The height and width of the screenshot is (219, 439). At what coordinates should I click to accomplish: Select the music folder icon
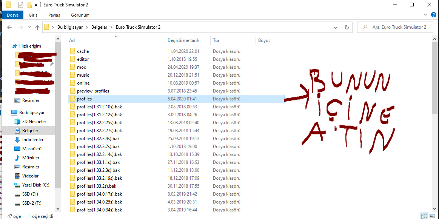(72, 75)
